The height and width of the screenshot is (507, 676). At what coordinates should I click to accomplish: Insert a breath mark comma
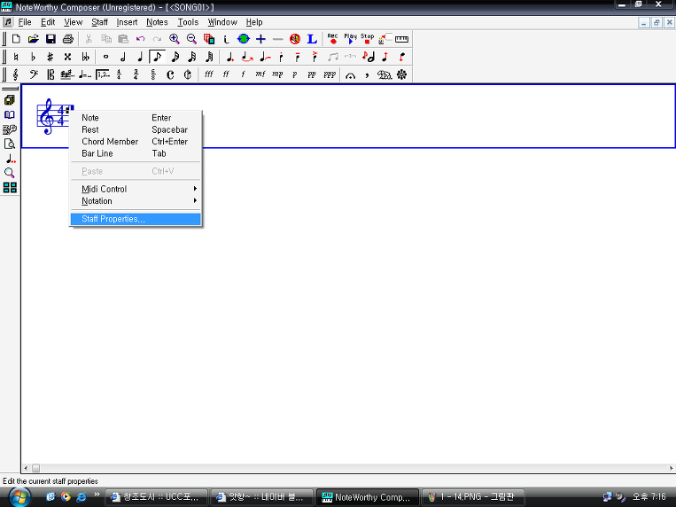coord(367,74)
